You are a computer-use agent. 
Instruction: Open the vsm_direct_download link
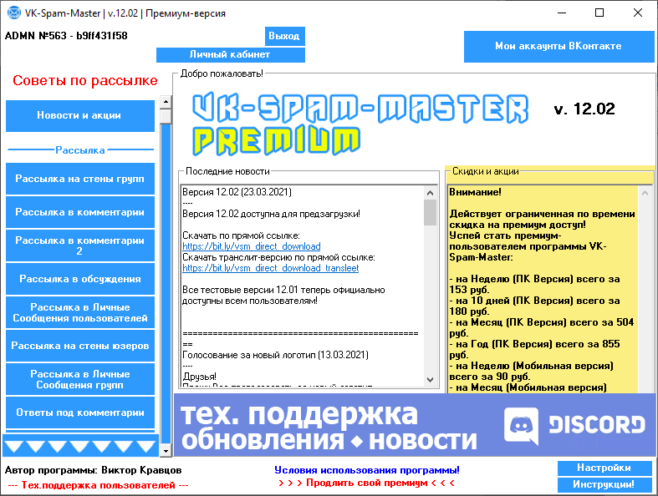pyautogui.click(x=251, y=247)
